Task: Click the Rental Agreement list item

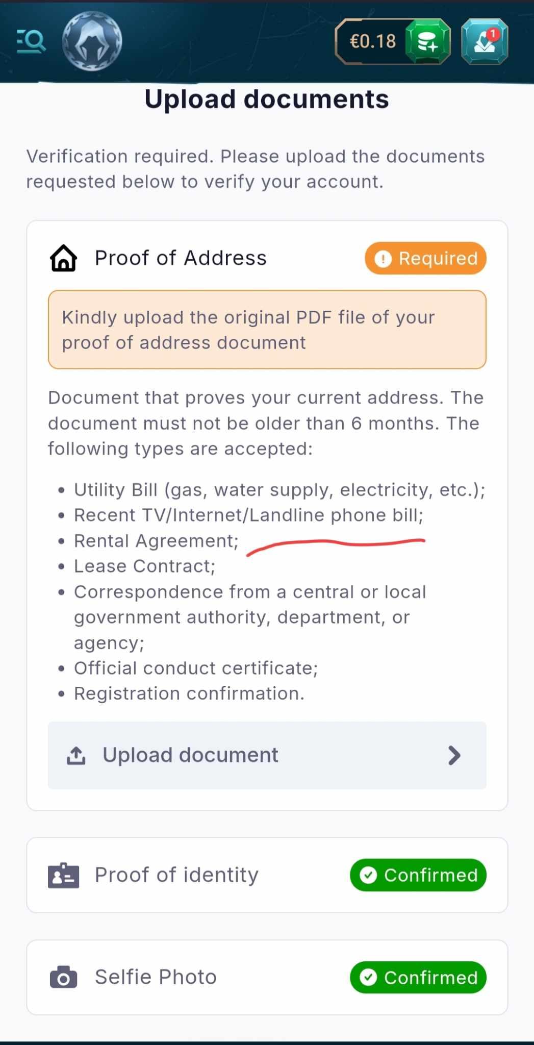Action: tap(156, 541)
